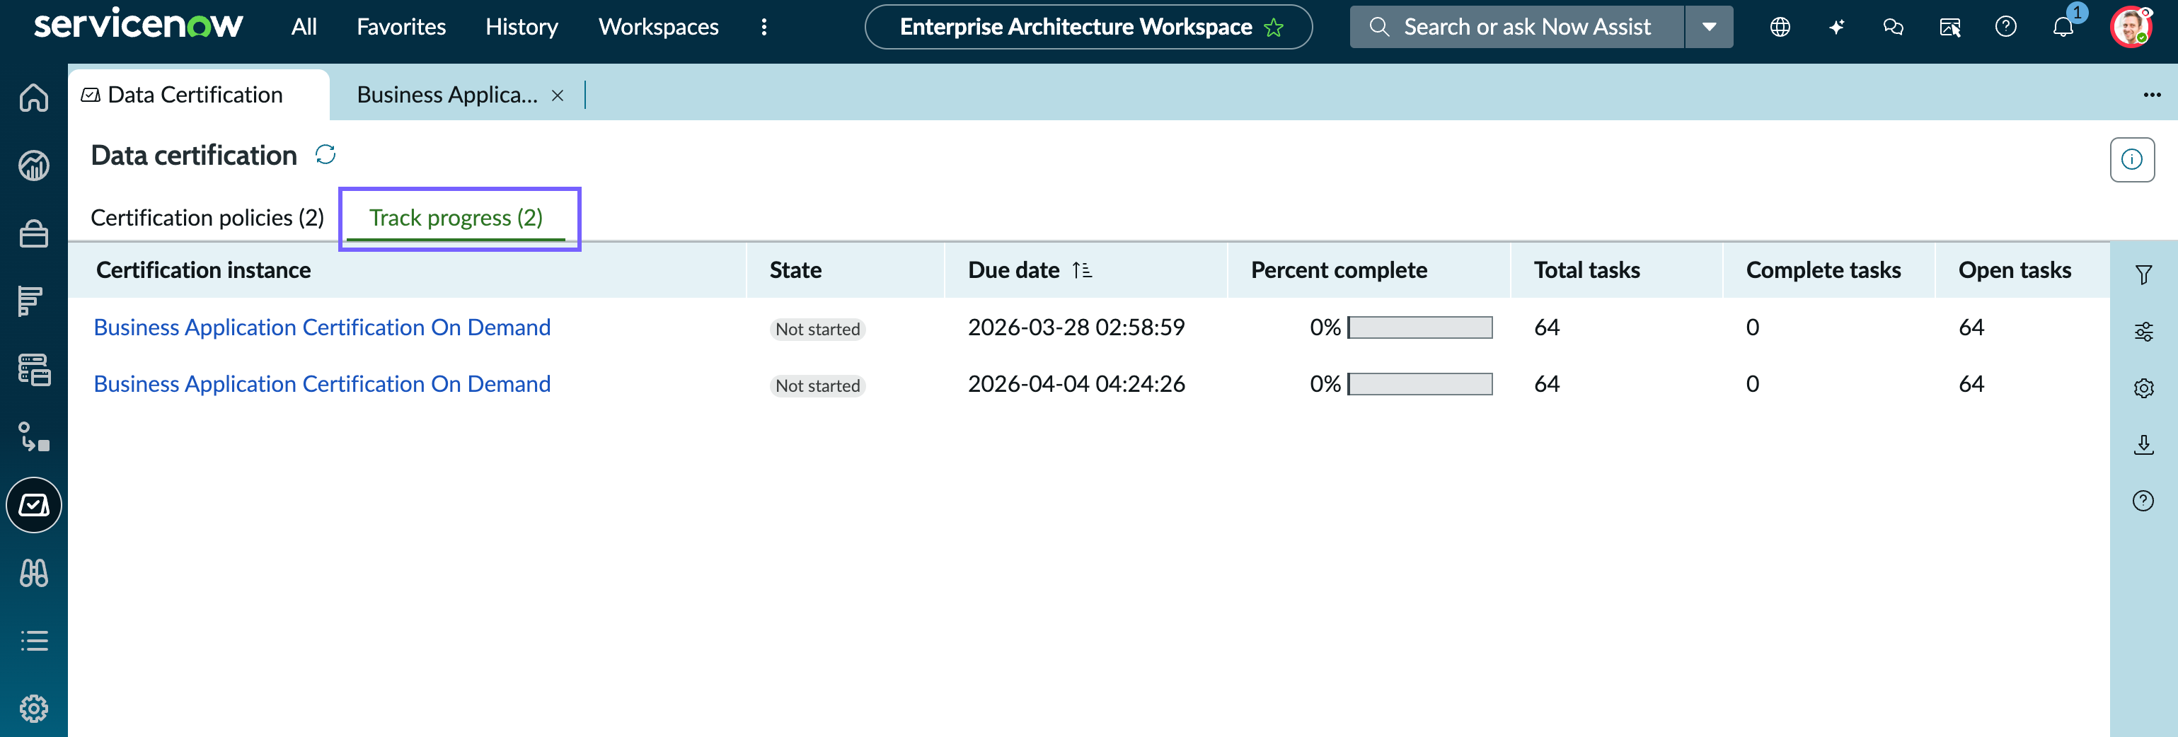Click the globe language icon
The height and width of the screenshot is (737, 2178).
tap(1780, 27)
